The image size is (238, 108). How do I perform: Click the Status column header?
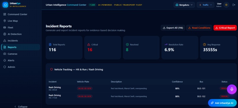[224, 82]
